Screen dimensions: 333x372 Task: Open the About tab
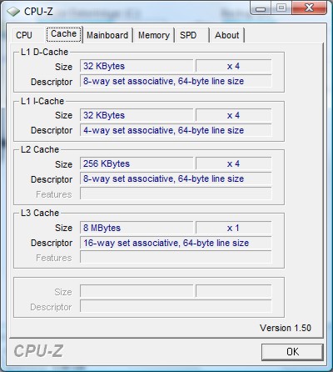coord(227,35)
